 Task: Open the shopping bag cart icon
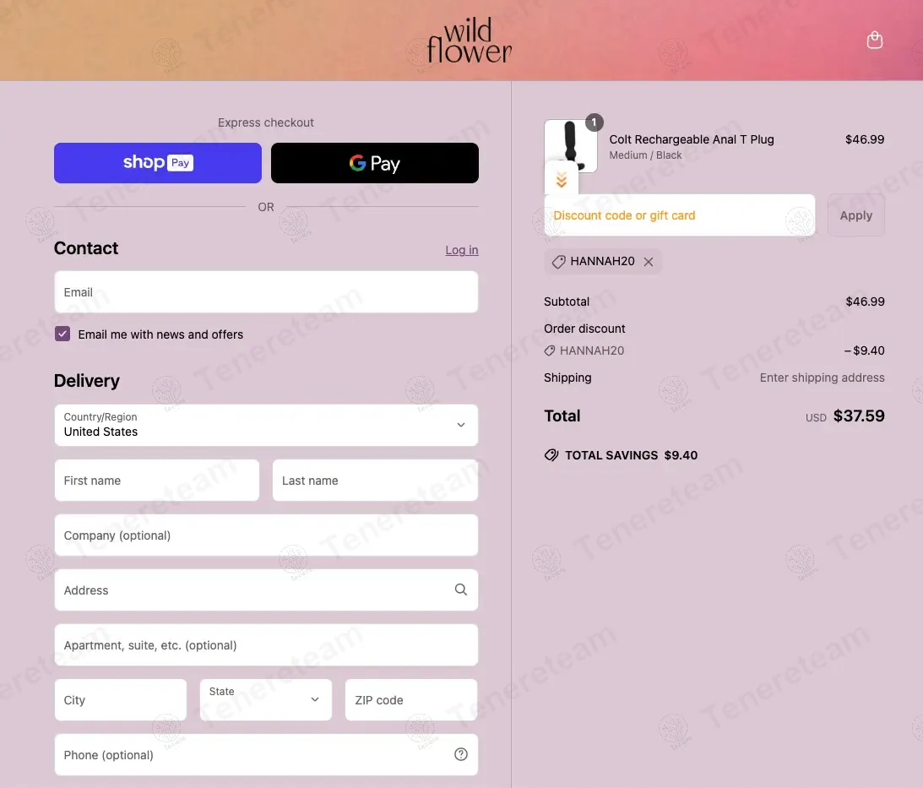point(874,40)
